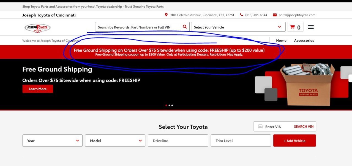Screen dimensions: 352x166
Task: Click the 'Select Your Toyota' heading
Action: click(183, 127)
